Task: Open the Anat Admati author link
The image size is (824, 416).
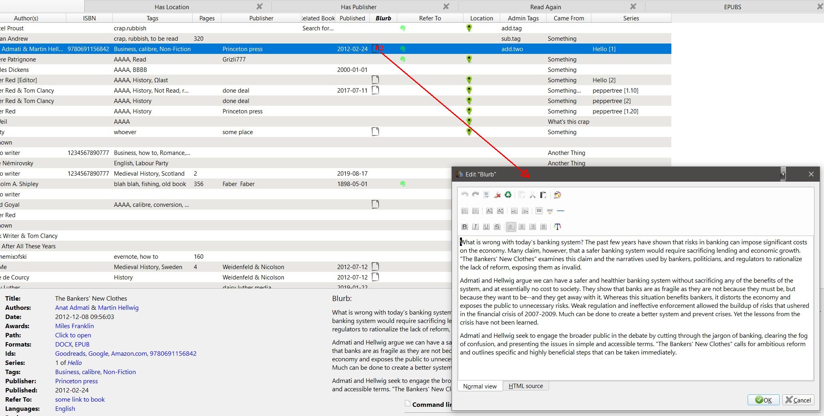Action: point(72,307)
